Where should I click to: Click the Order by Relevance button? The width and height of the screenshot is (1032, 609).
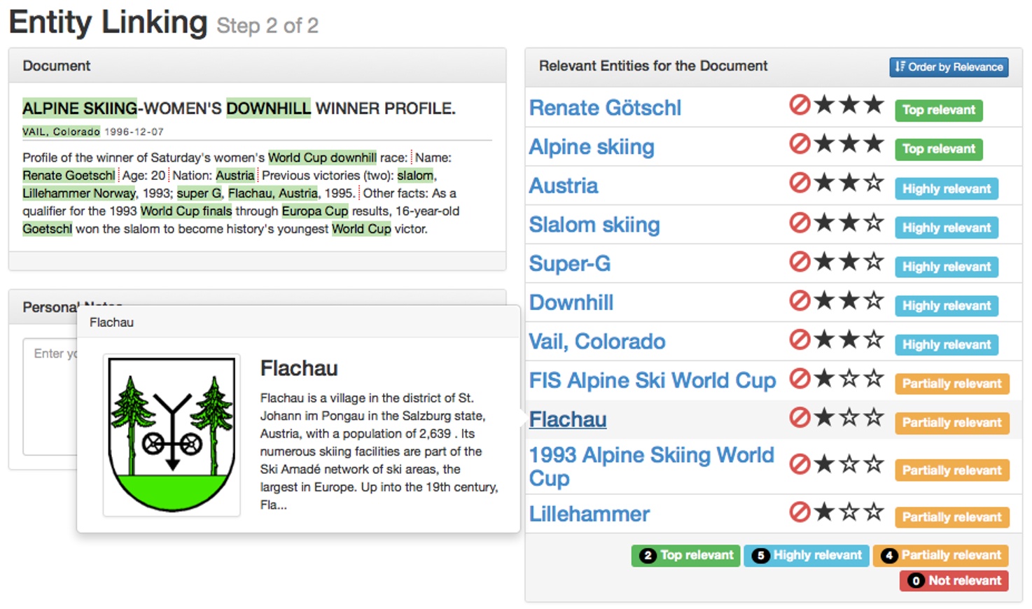point(949,66)
